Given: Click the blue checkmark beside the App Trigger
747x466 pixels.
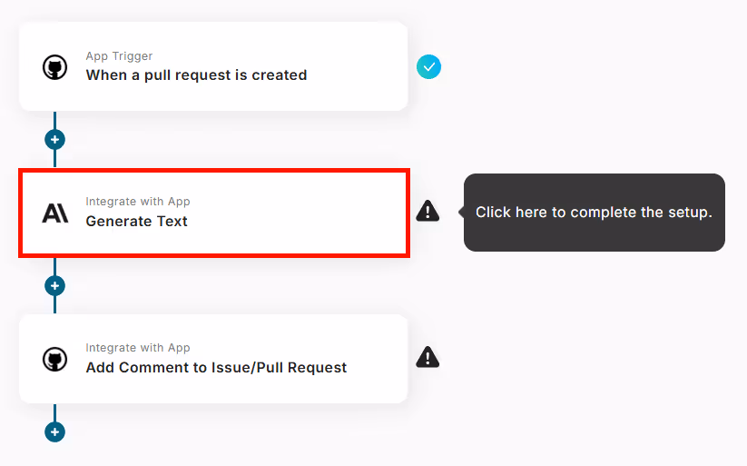Looking at the screenshot, I should [428, 67].
